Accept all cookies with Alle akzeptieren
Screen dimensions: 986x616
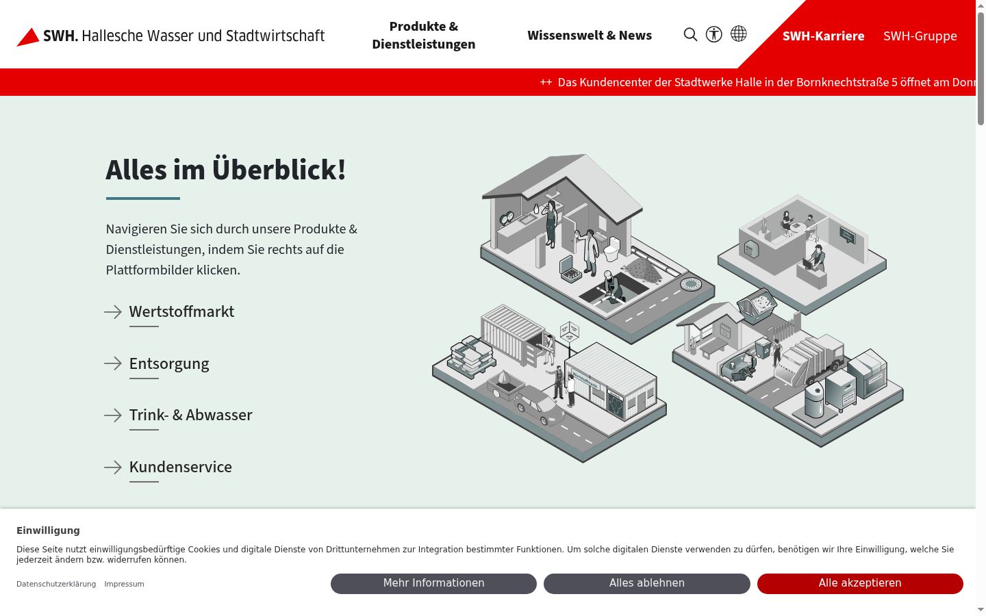click(860, 583)
